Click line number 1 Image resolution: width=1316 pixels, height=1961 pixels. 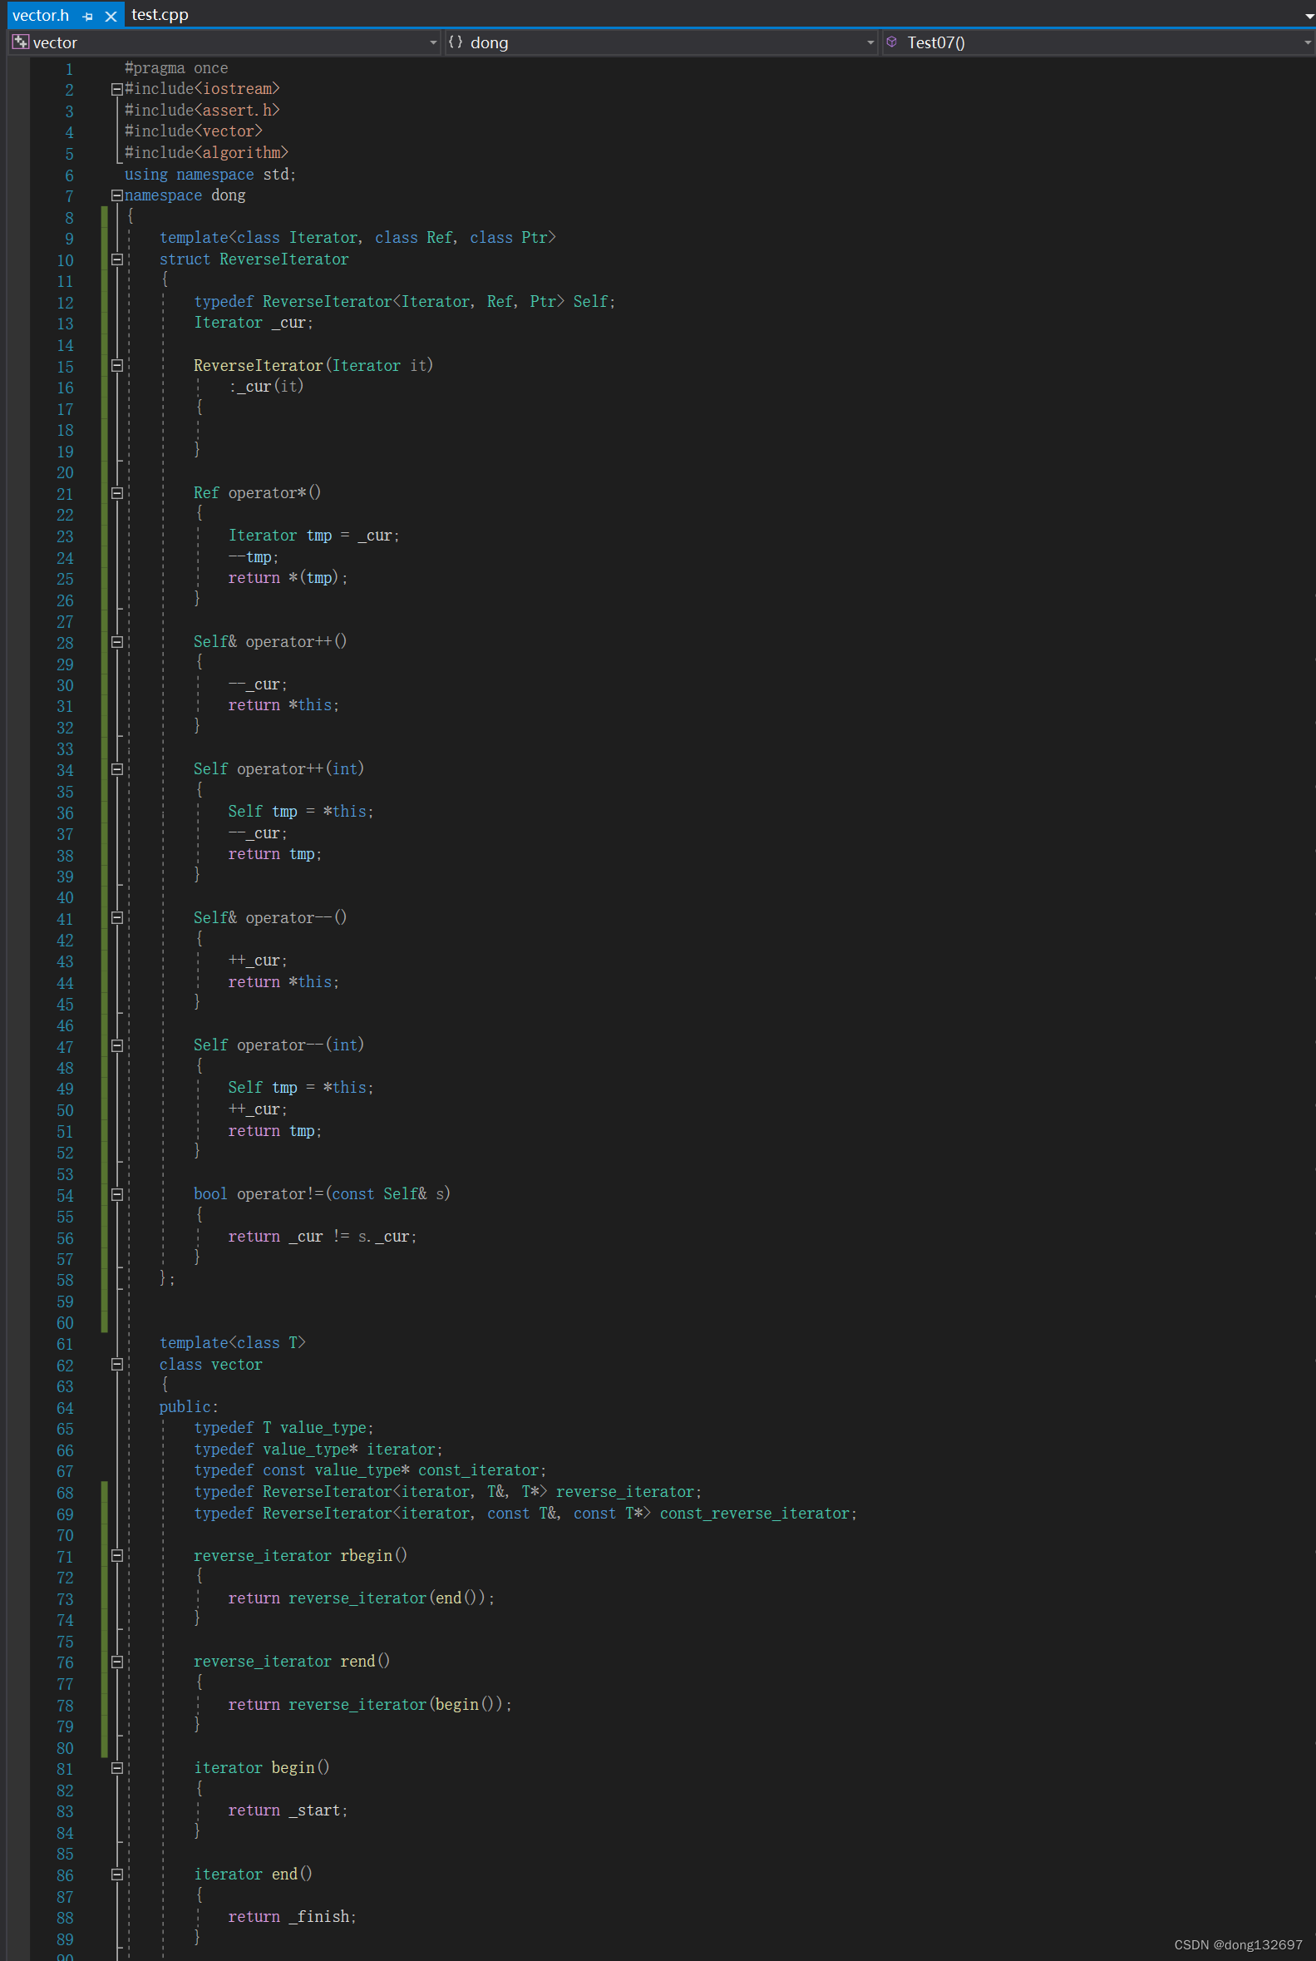pos(69,69)
